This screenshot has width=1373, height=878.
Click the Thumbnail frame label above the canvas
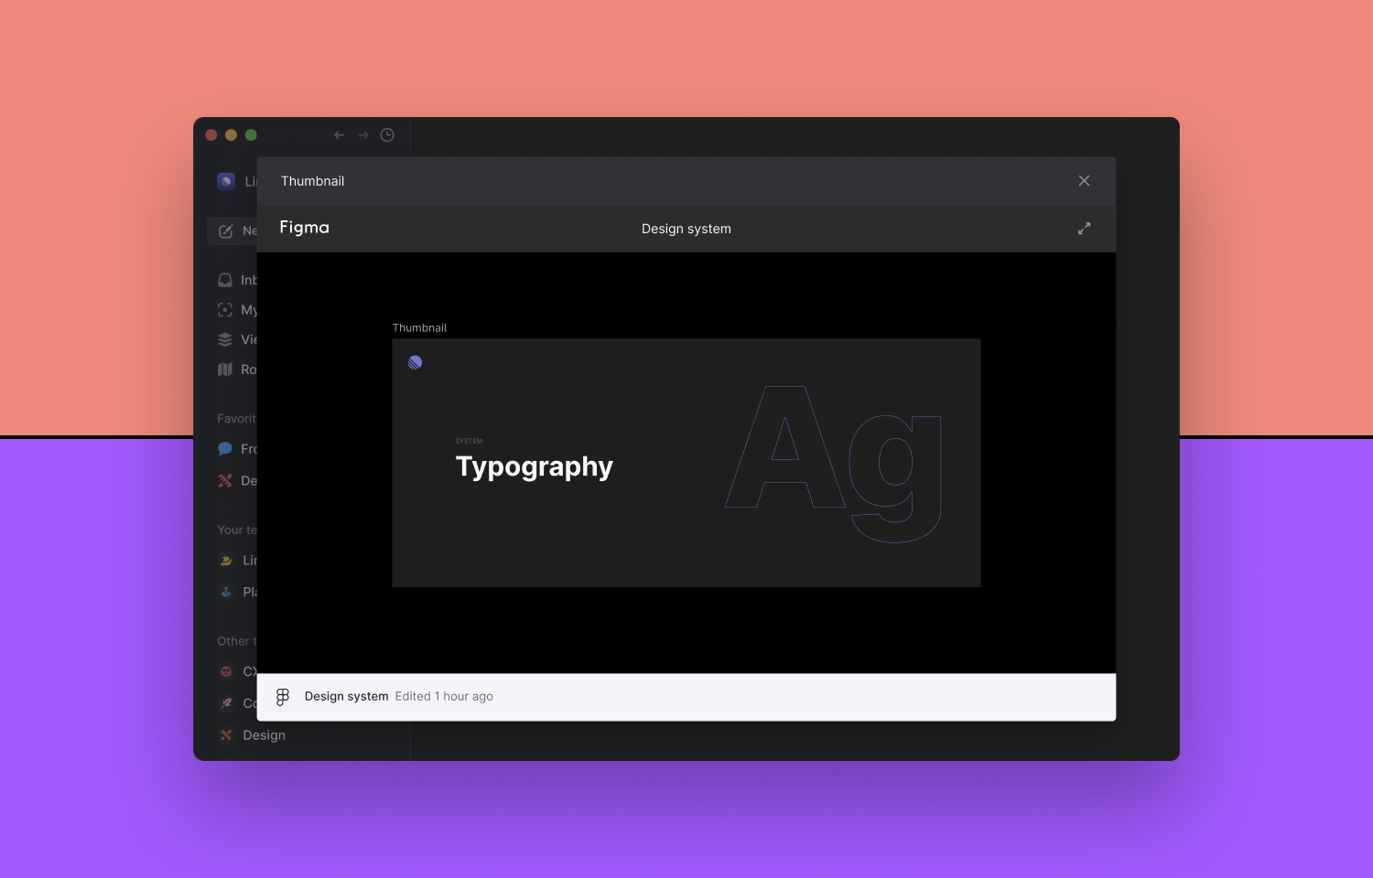(419, 327)
